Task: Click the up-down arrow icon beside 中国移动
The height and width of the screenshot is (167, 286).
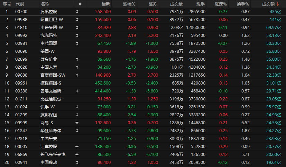Action: click(x=77, y=162)
